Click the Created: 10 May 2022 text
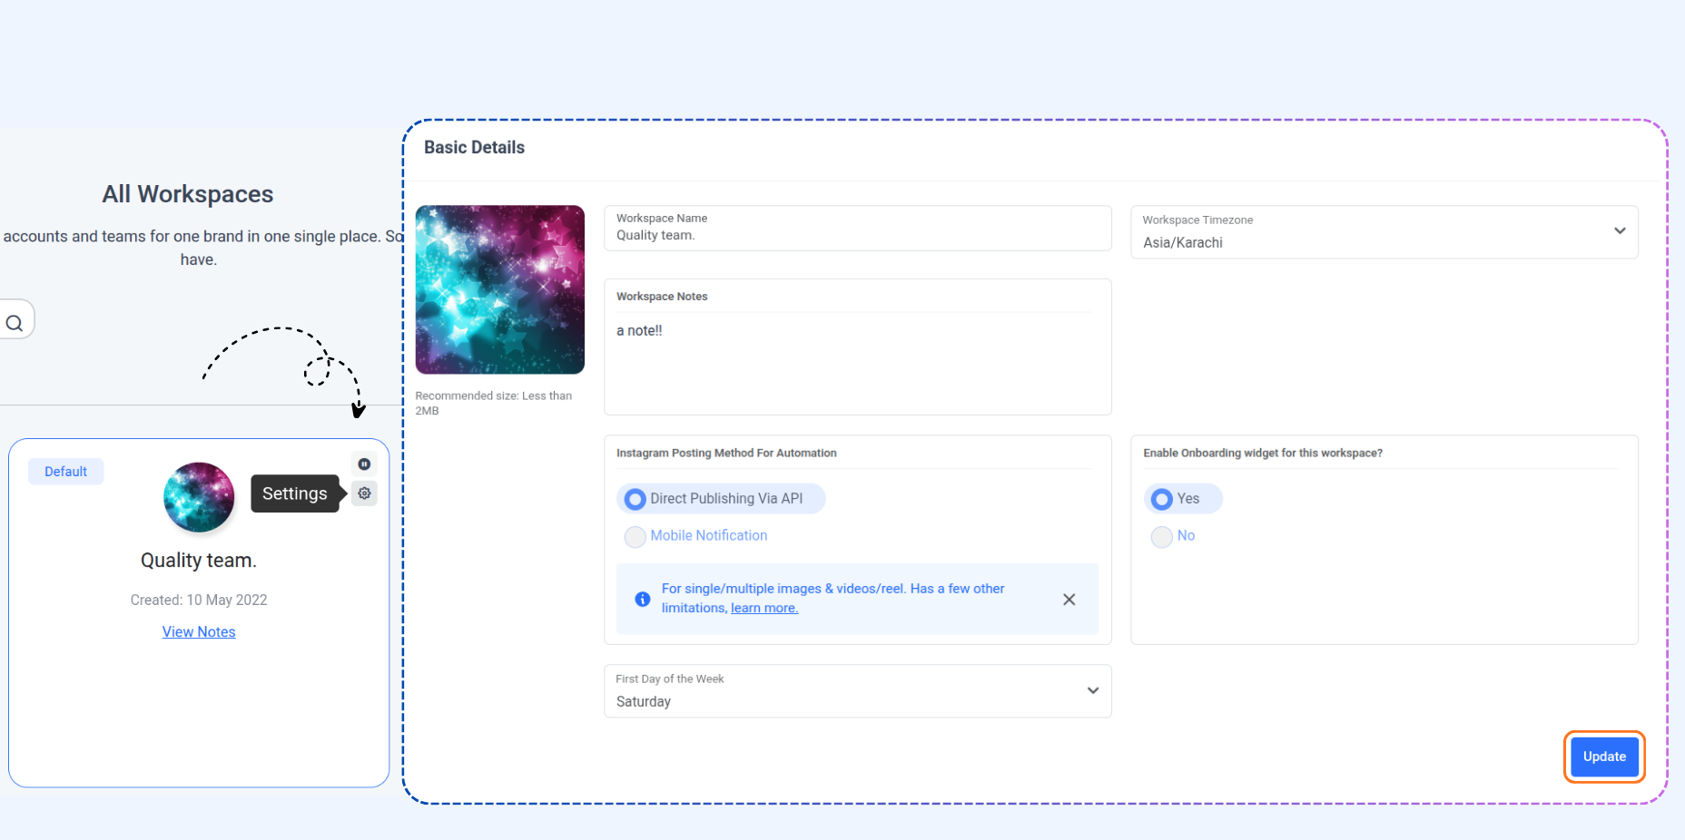The width and height of the screenshot is (1685, 840). coord(199,601)
